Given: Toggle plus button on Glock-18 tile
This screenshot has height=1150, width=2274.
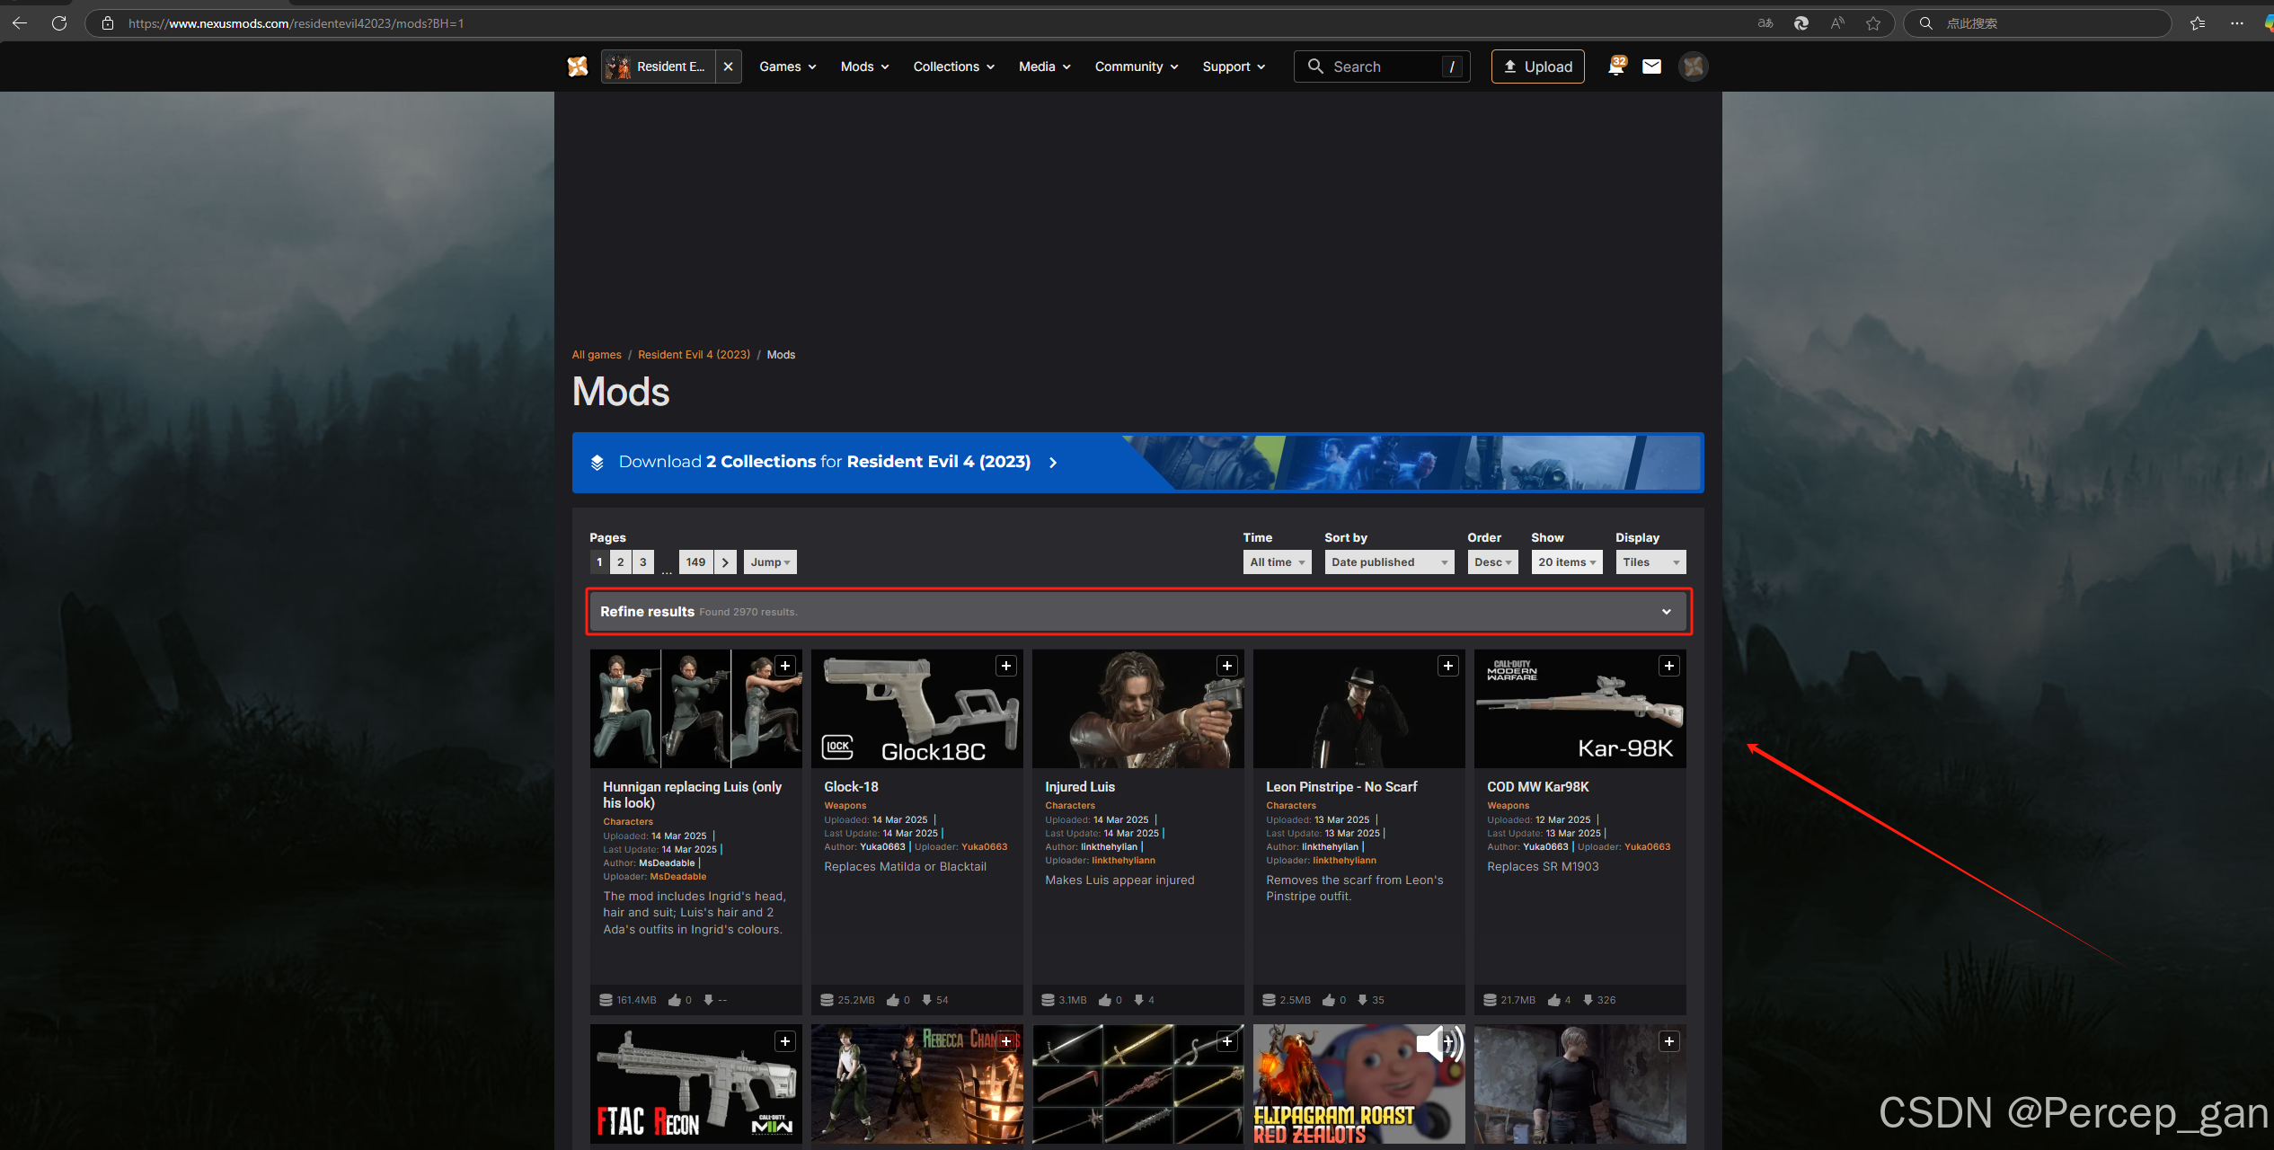Looking at the screenshot, I should pyautogui.click(x=1006, y=666).
